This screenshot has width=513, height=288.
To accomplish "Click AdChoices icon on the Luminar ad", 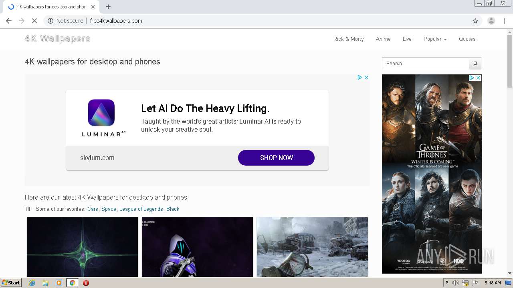I will point(360,77).
